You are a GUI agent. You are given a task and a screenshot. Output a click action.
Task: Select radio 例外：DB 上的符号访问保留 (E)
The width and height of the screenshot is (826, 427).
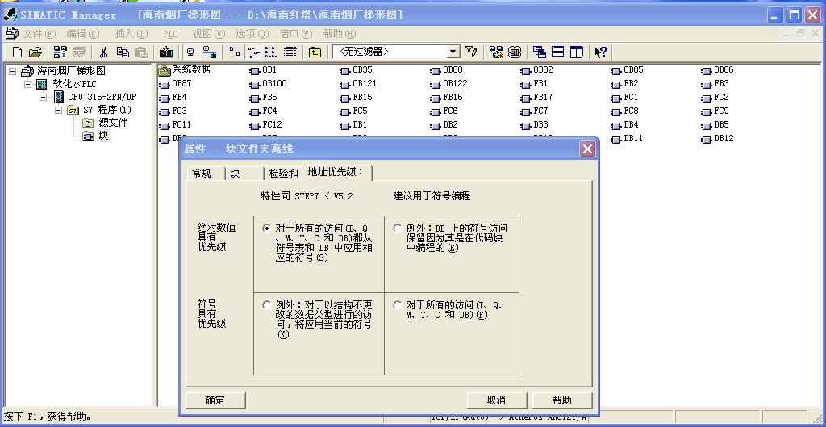[x=398, y=228]
